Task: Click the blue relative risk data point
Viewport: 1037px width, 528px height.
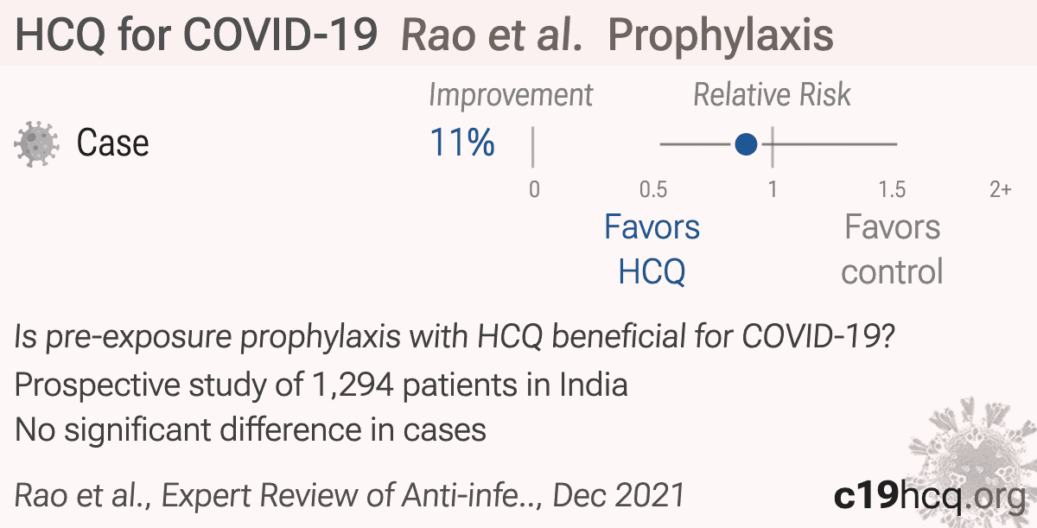Action: (746, 144)
